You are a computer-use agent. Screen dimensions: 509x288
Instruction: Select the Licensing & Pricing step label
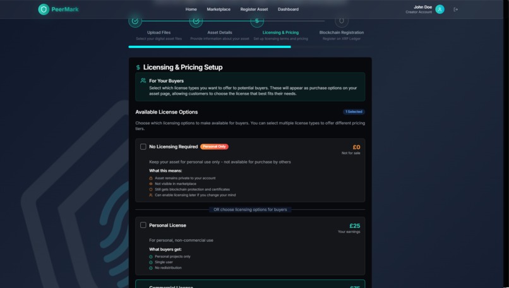coord(280,32)
